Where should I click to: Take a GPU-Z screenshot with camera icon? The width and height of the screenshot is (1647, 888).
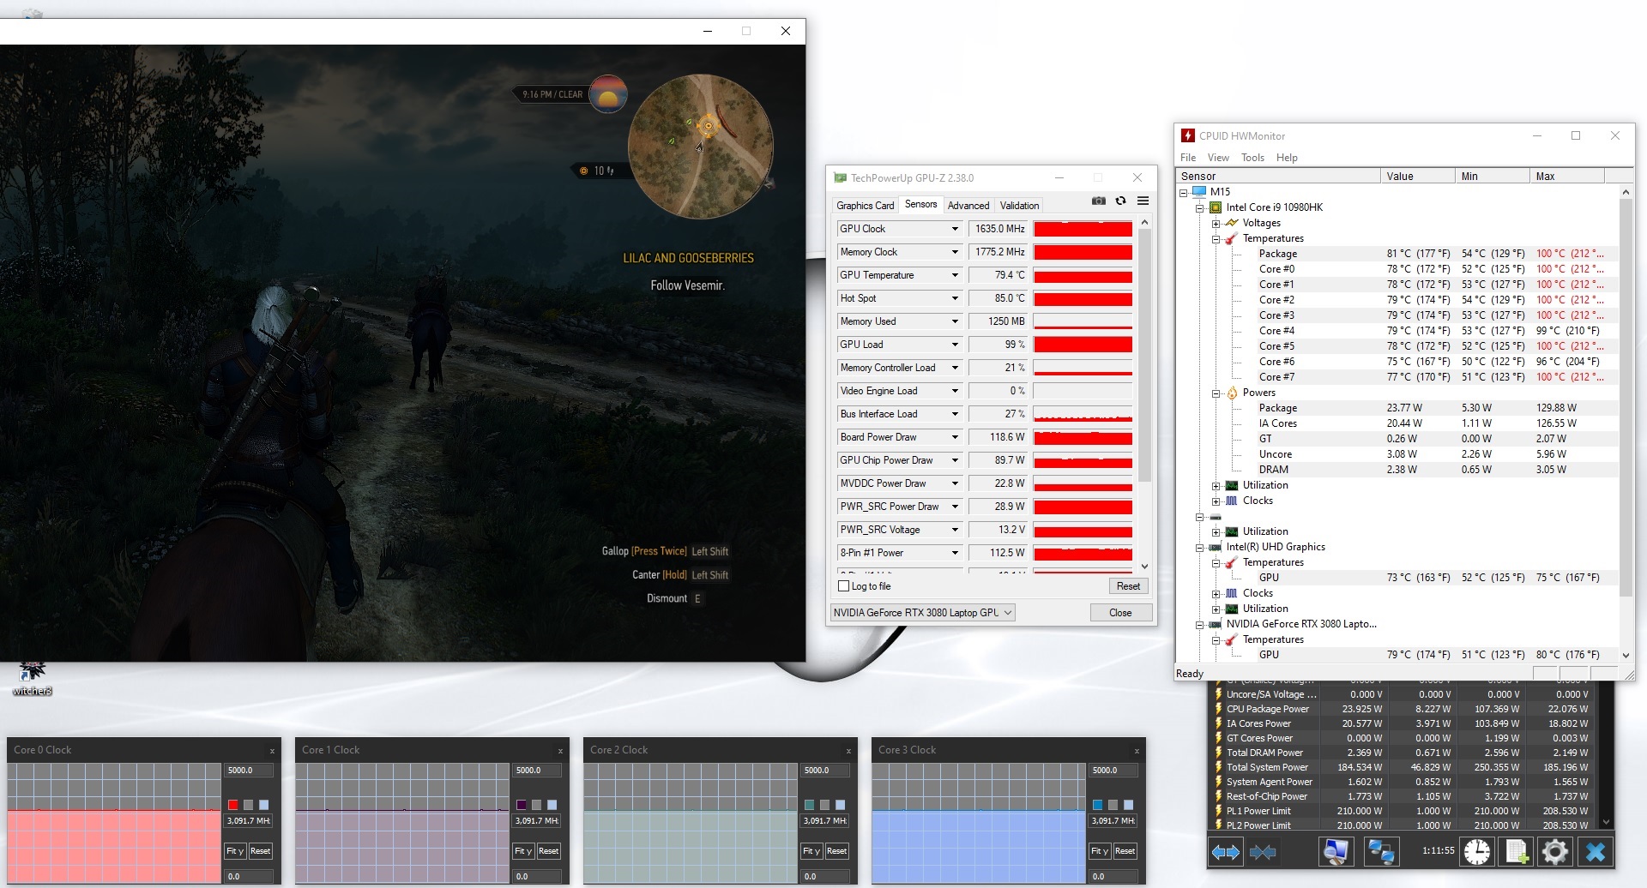pos(1098,201)
